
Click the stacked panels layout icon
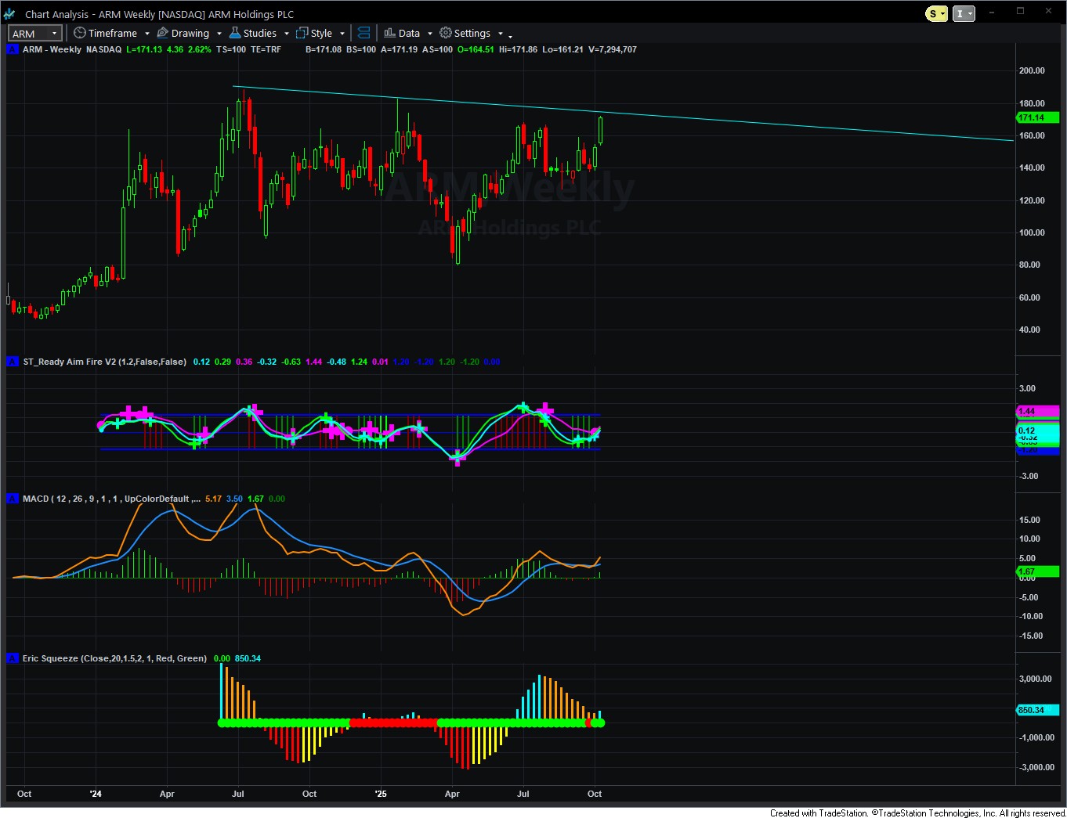pyautogui.click(x=364, y=33)
